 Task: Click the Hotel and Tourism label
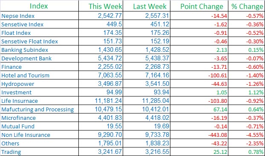coord(26,75)
